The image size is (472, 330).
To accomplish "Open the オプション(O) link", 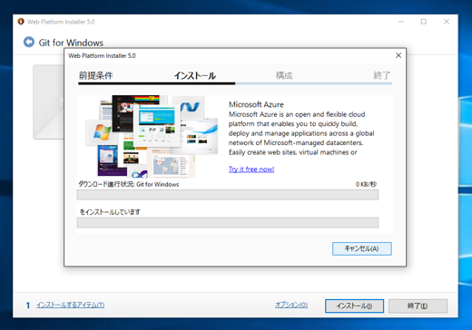I will (291, 305).
